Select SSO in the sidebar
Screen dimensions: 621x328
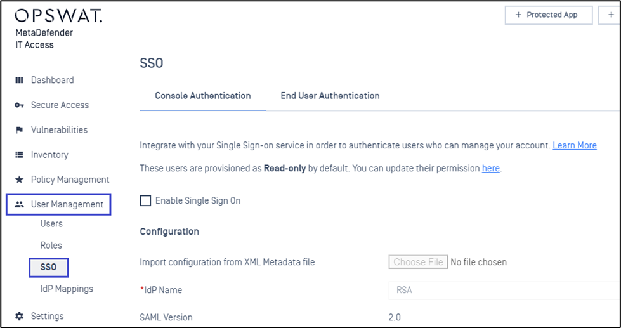(x=49, y=267)
